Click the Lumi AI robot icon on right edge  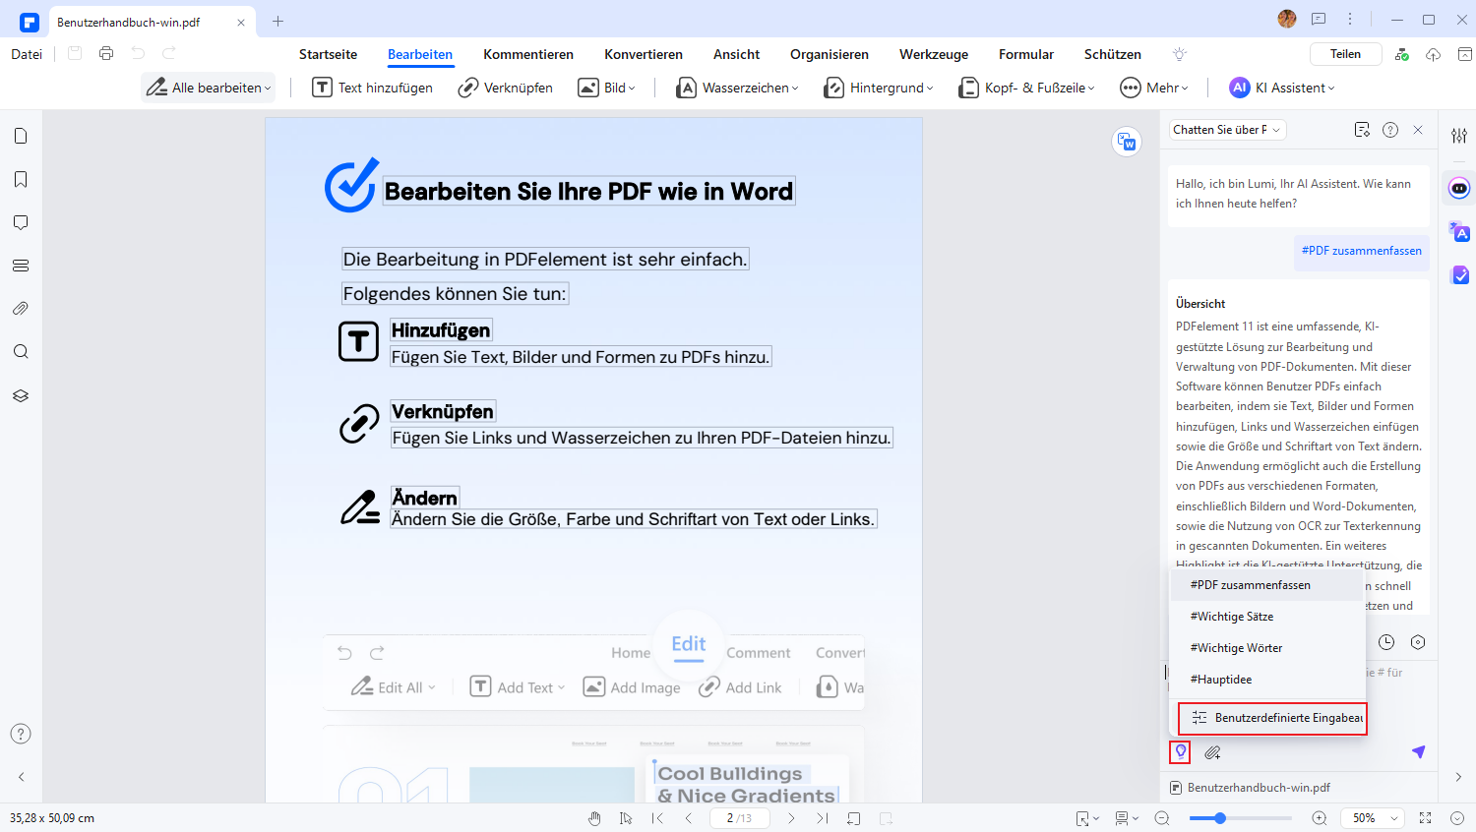click(1459, 188)
